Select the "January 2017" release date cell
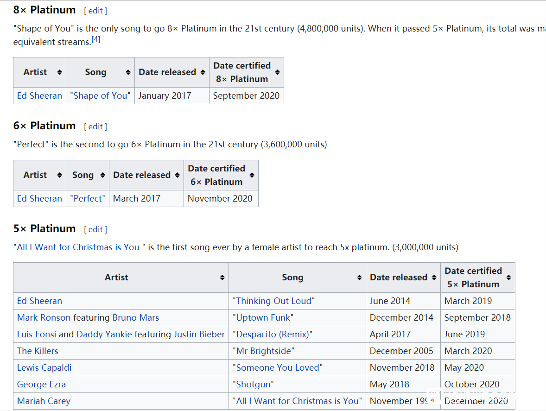The width and height of the screenshot is (546, 411). [x=172, y=96]
